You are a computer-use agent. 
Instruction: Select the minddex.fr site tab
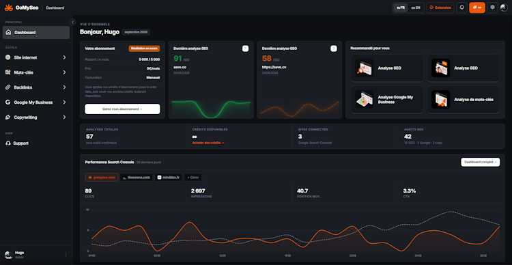[x=168, y=178]
